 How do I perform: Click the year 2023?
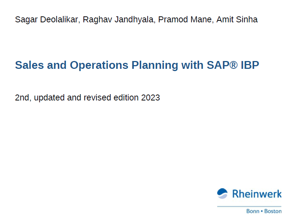151,97
